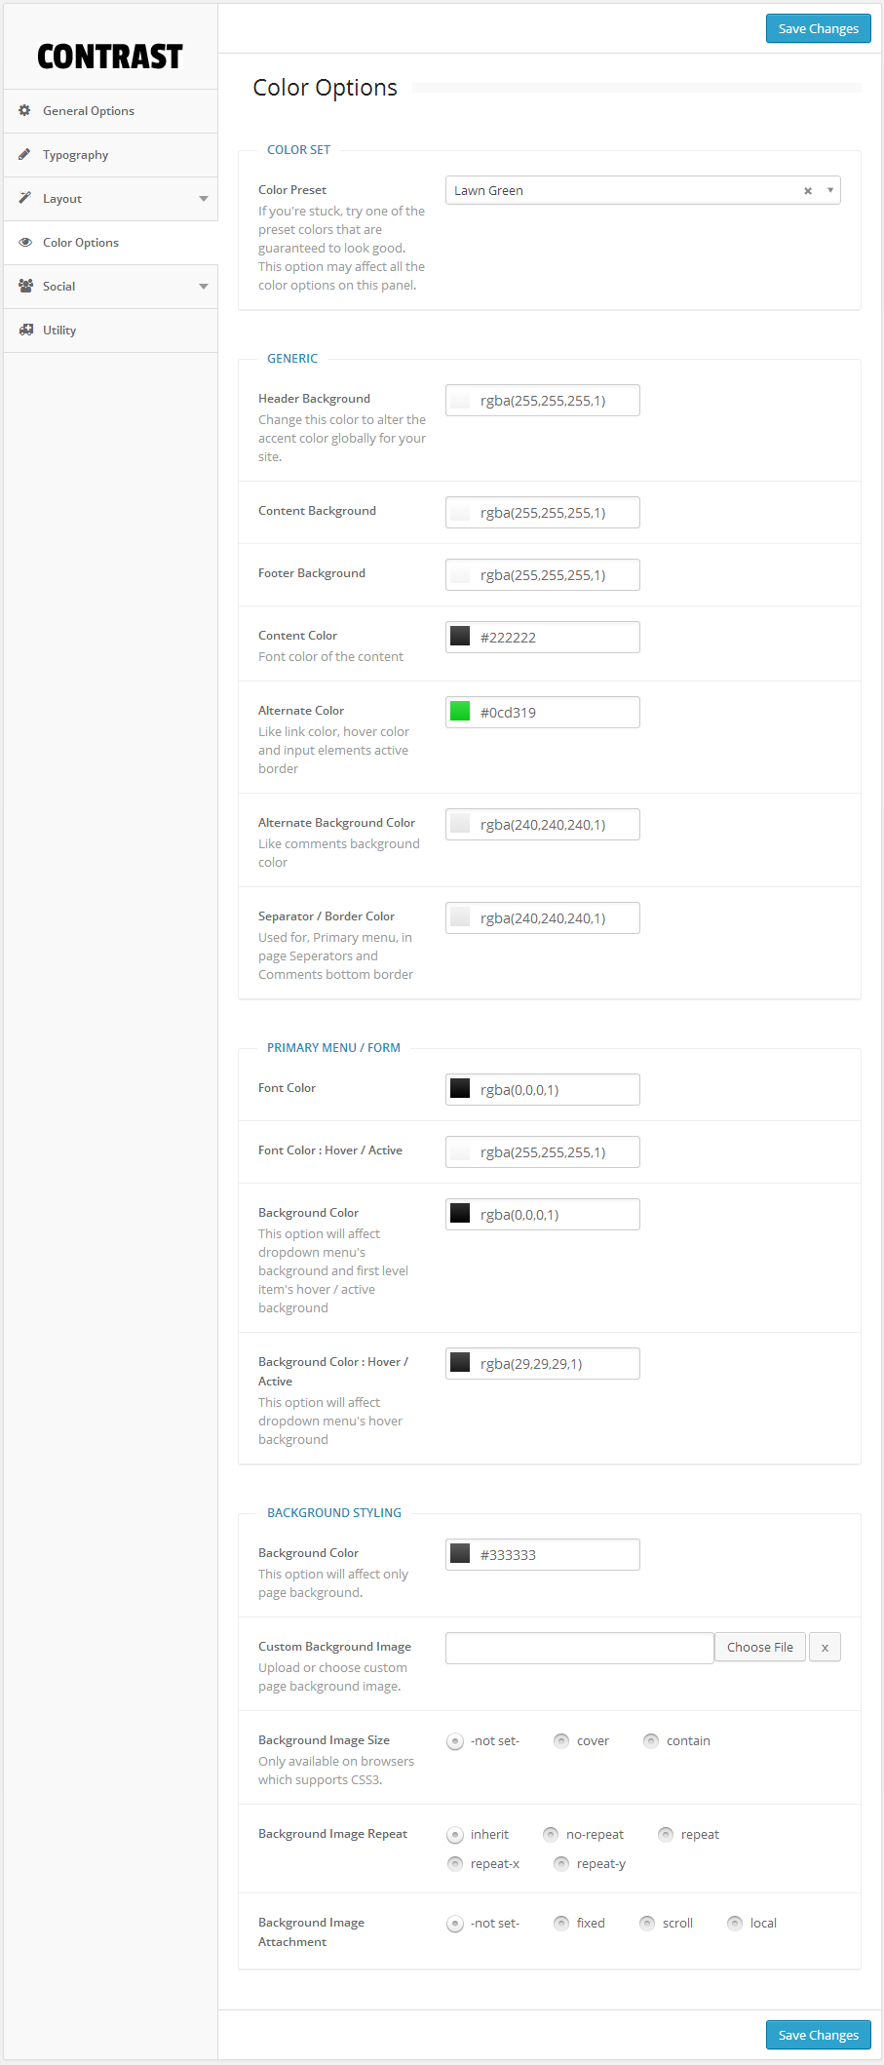Screen dimensions: 884x2065
Task: Click the Utility sidebar icon
Action: 25,330
